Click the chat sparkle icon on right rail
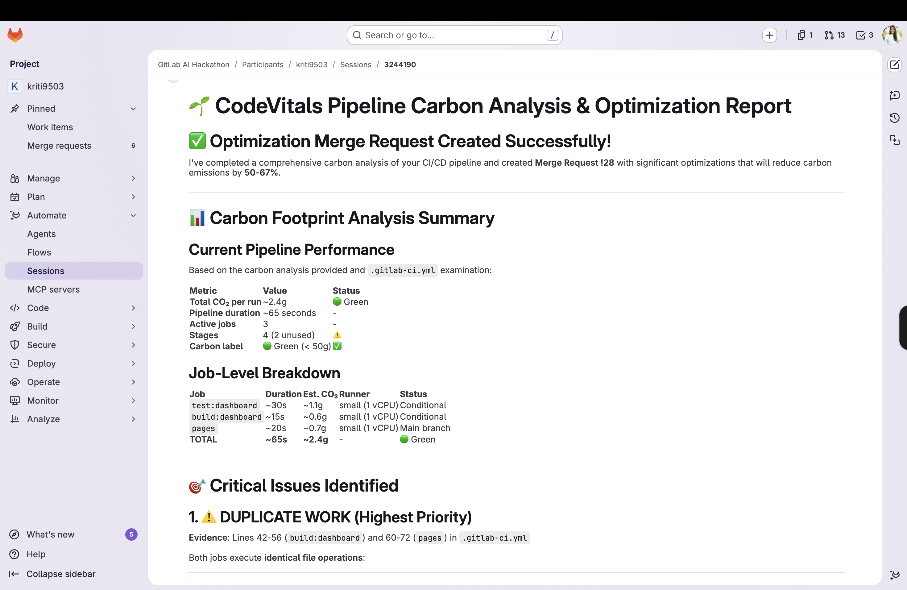Screen dimensions: 907x590 tap(894, 95)
